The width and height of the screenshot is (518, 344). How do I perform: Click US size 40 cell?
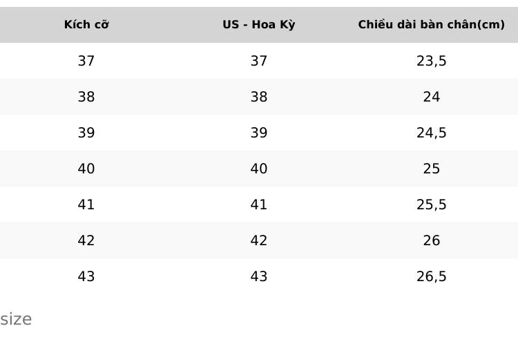coord(259,169)
